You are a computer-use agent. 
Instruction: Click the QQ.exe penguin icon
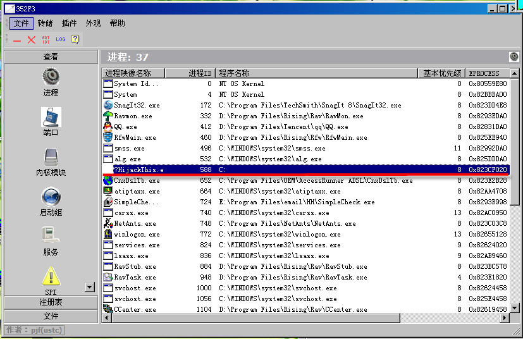[x=108, y=126]
